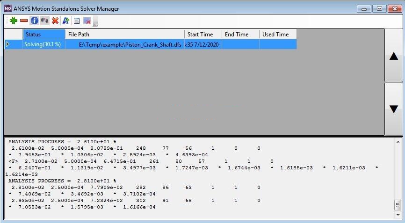Viewport: 405px width, 223px height.
Task: Click the 7/12/2020 start time cell
Action: coord(203,44)
